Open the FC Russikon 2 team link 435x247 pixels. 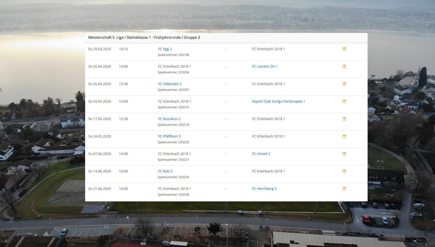(169, 119)
